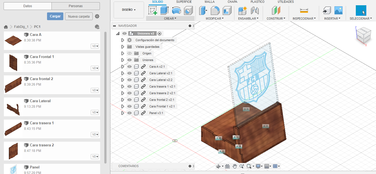
Task: Click the Select tool icon
Action: click(x=361, y=10)
